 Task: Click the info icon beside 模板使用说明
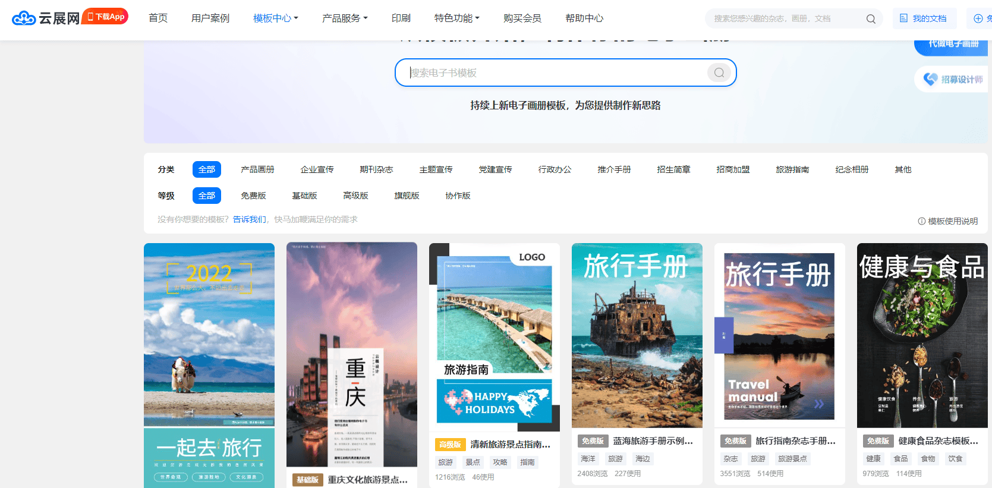tap(922, 221)
